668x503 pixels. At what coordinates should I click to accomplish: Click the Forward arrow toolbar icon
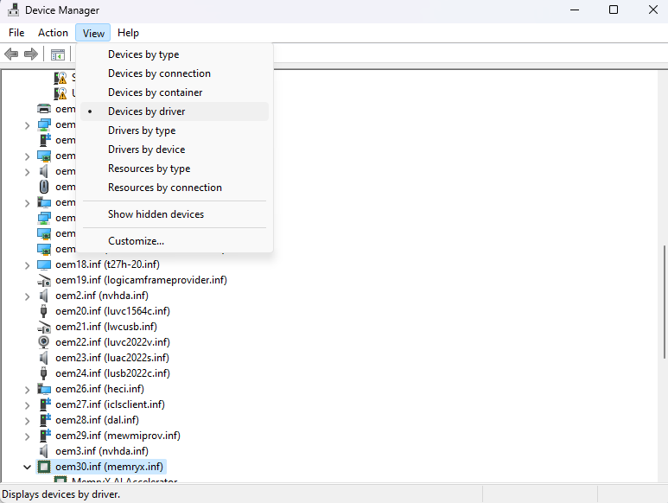31,54
